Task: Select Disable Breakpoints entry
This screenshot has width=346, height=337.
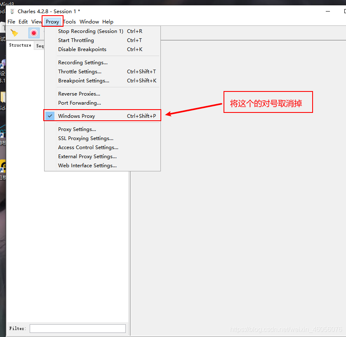Action: pos(102,49)
